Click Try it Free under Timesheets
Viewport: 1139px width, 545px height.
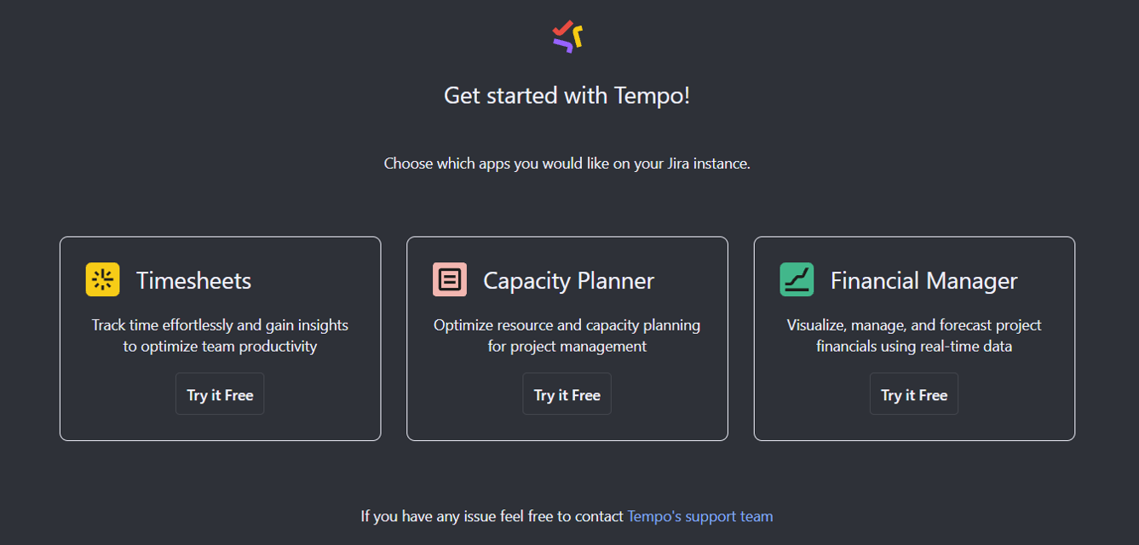[219, 393]
